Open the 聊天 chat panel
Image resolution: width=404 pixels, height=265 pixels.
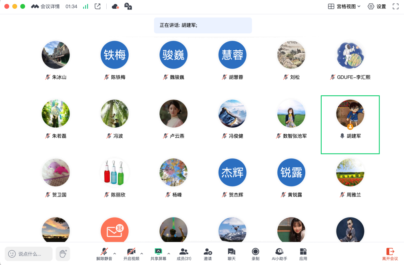tap(231, 254)
